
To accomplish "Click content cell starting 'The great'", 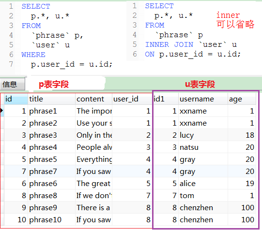I will (93, 183).
